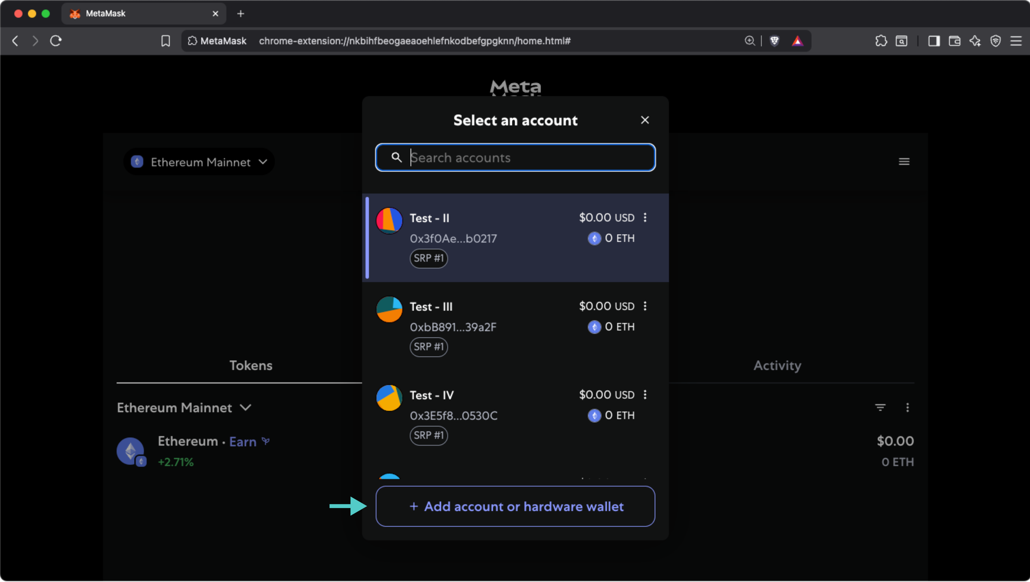Click address 0x3E5f8...0530C
Viewport: 1030px width, 582px height.
[x=454, y=416]
